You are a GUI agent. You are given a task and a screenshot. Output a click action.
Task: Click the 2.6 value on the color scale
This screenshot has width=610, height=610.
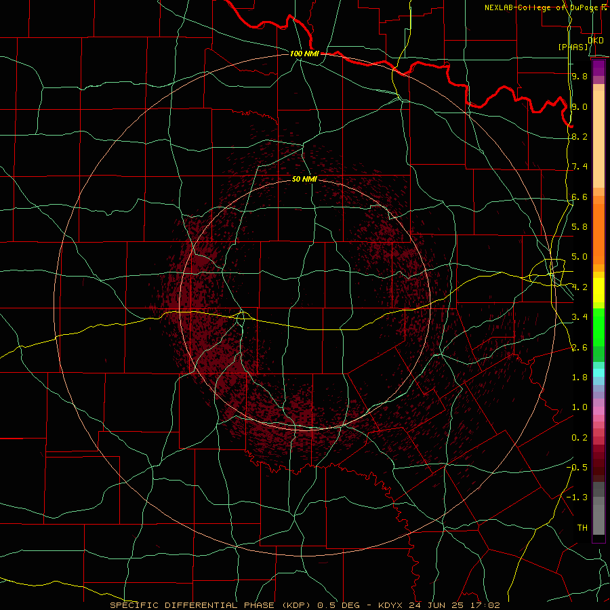click(x=579, y=348)
